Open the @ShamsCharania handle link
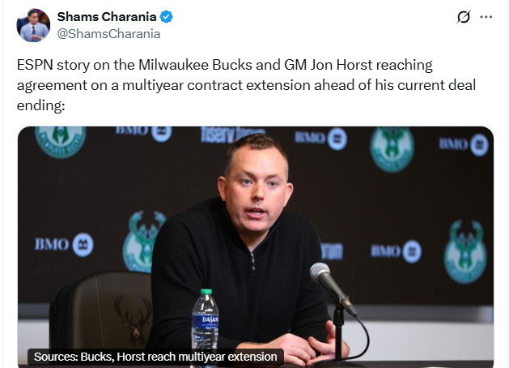Screen dimensions: 509x368 pyautogui.click(x=108, y=34)
